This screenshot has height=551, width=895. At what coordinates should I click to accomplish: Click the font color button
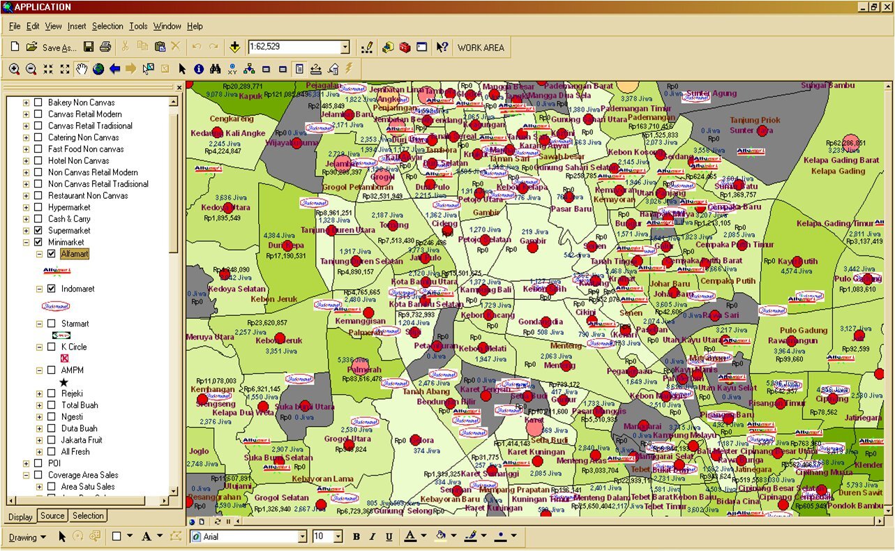[410, 537]
